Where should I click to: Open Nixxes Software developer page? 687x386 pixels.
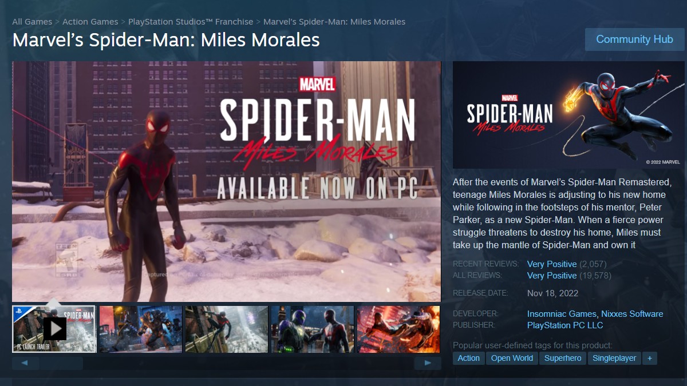pos(632,314)
